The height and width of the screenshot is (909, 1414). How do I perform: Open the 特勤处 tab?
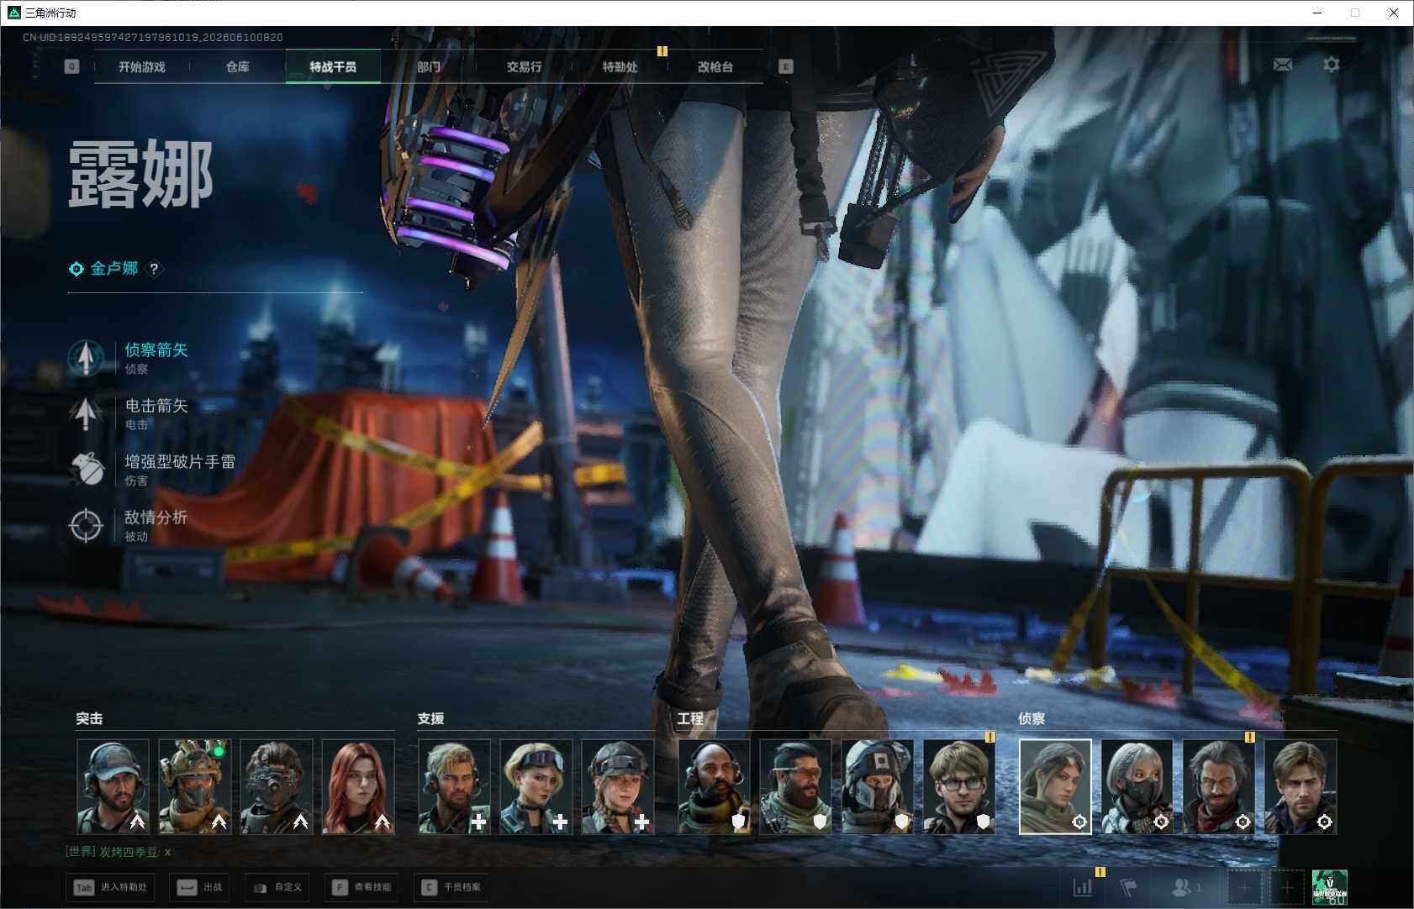click(620, 66)
